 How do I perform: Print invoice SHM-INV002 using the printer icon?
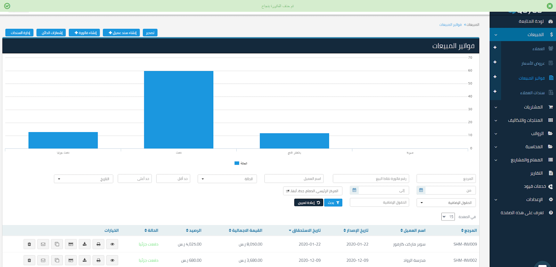(98, 260)
